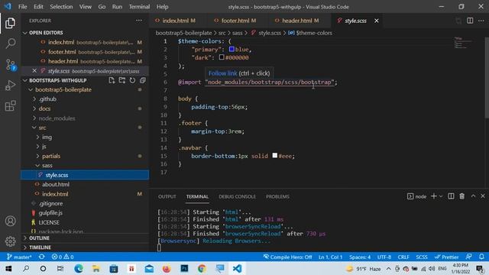Open the File menu

coord(22,7)
